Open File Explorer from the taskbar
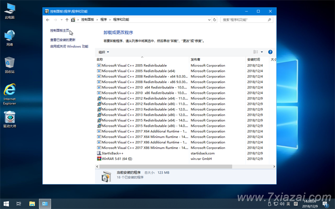This screenshot has height=209, width=335. coord(32,204)
